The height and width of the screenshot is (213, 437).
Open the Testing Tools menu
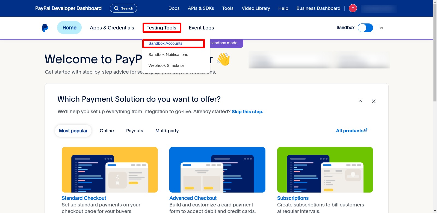161,28
